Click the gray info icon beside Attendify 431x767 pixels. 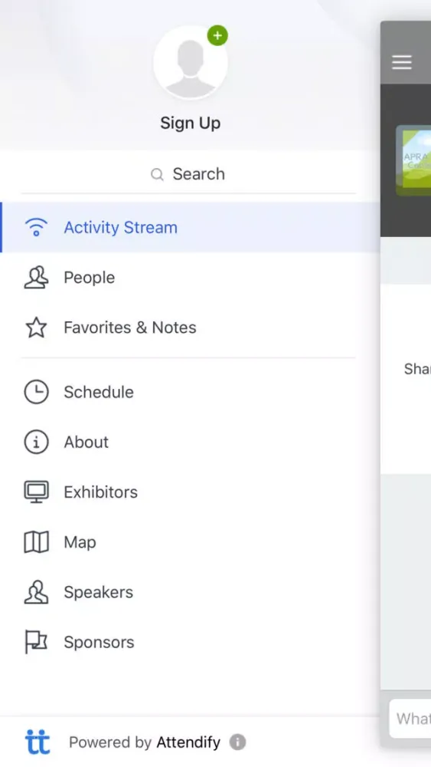[238, 742]
